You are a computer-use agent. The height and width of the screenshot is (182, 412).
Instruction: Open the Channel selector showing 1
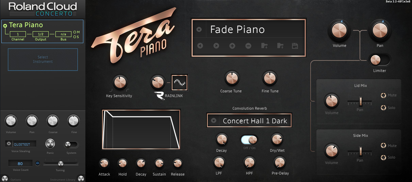tap(18, 34)
